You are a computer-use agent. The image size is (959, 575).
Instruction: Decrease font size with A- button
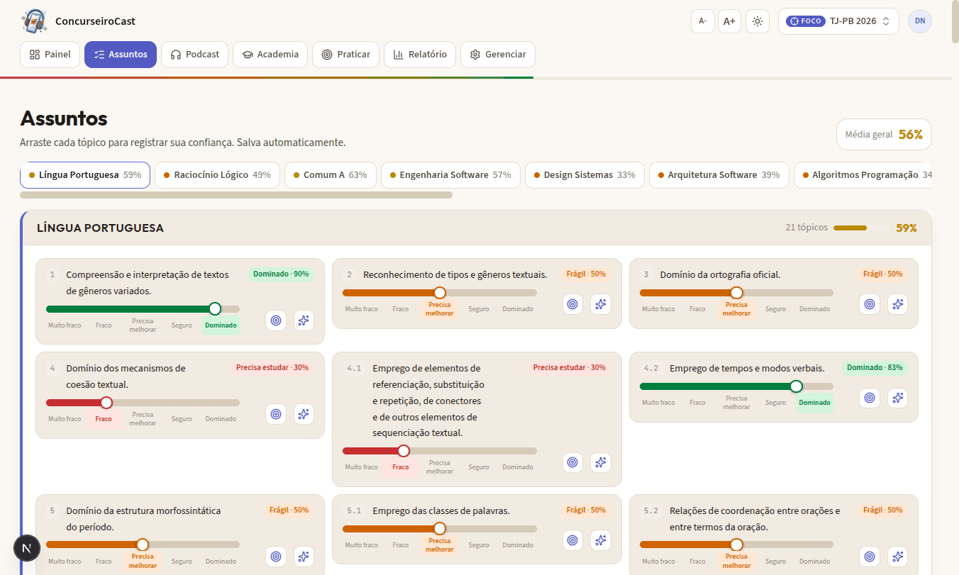[703, 21]
